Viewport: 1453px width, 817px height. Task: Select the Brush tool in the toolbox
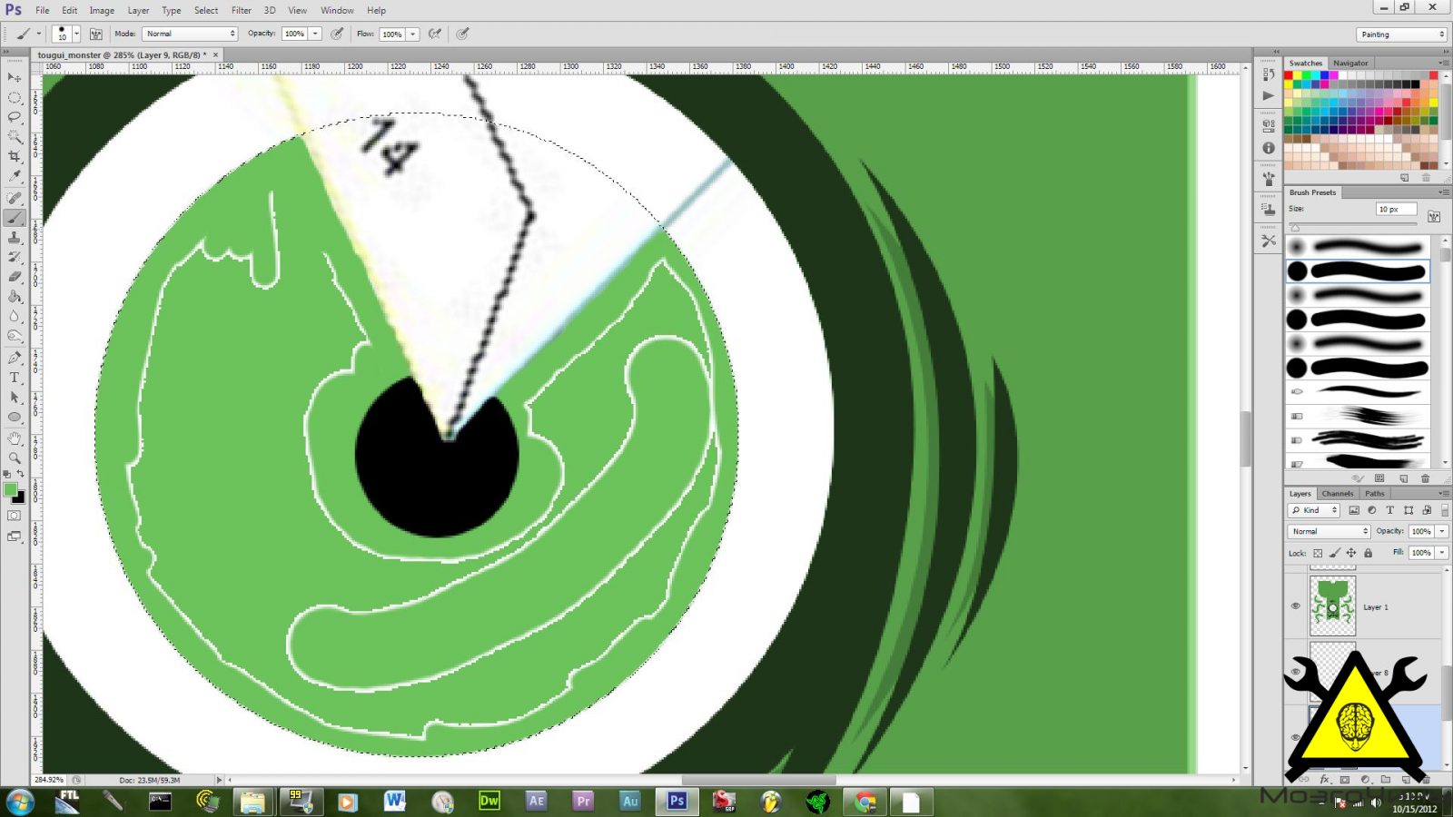[15, 218]
